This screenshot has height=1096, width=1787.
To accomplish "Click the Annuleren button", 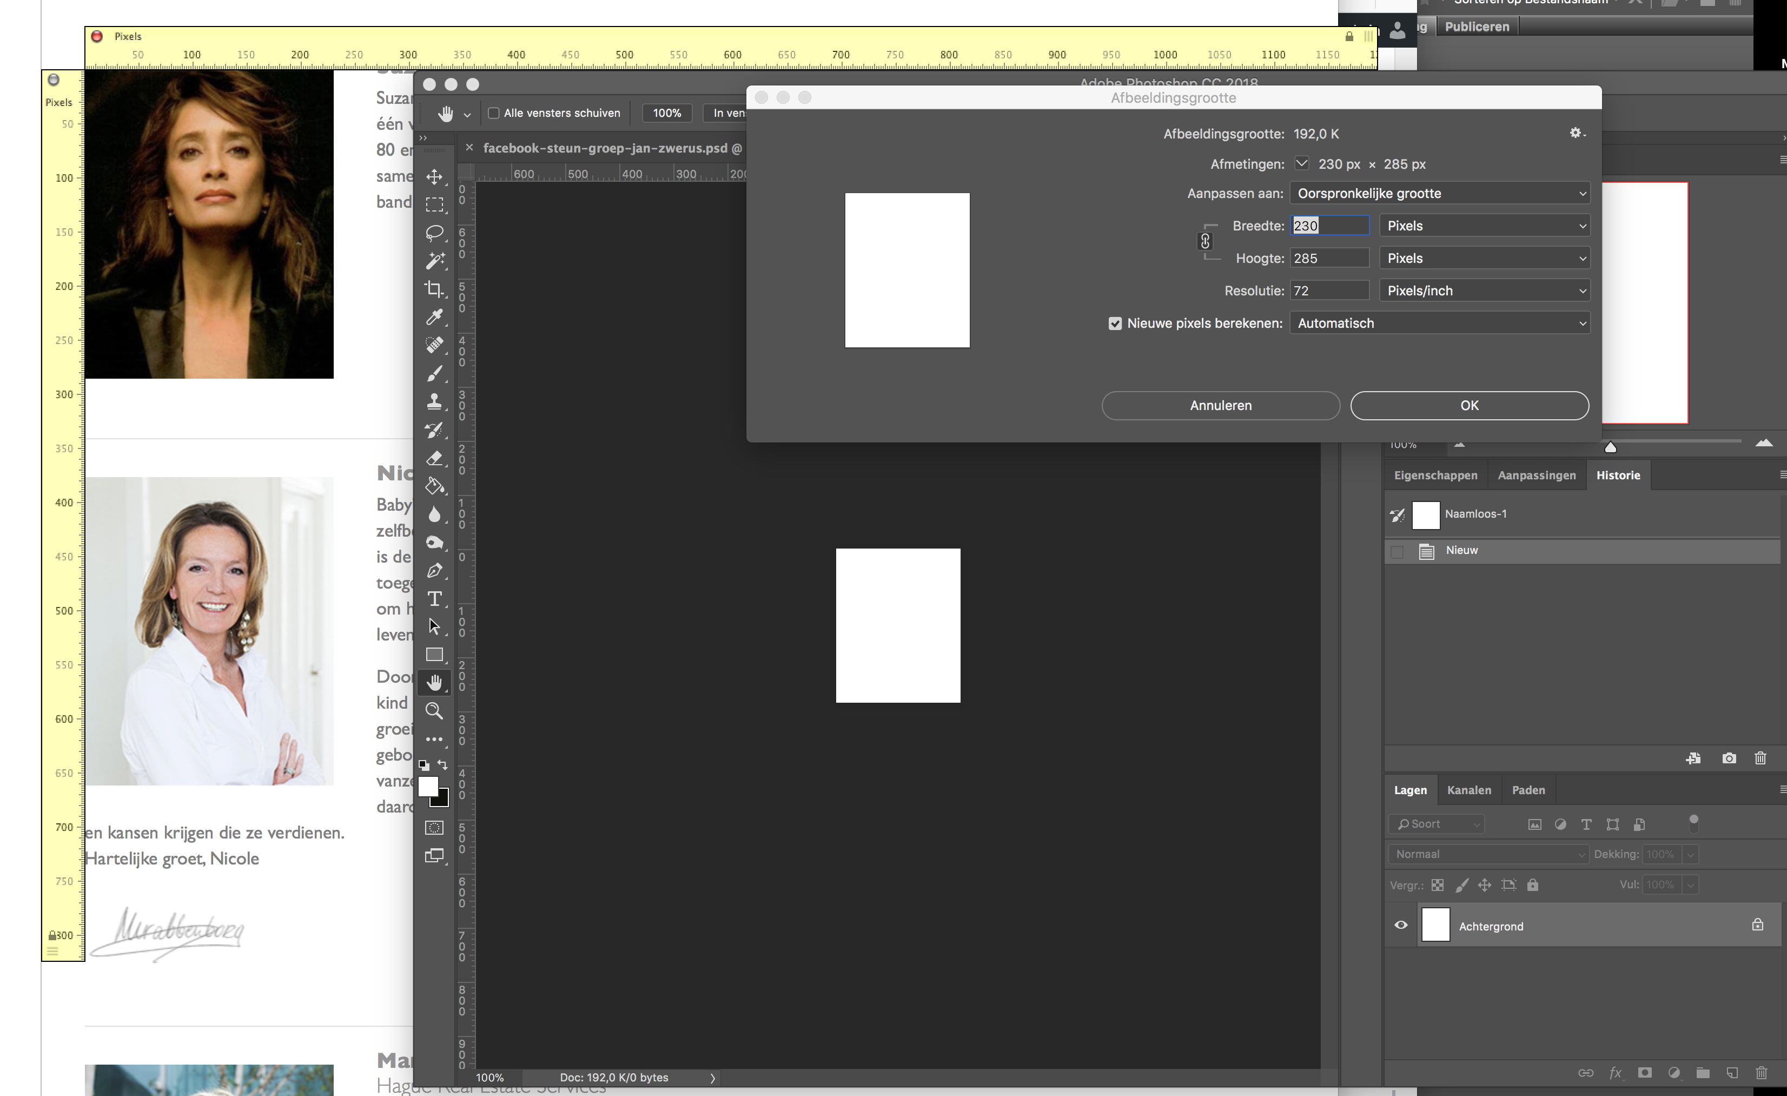I will tap(1221, 406).
